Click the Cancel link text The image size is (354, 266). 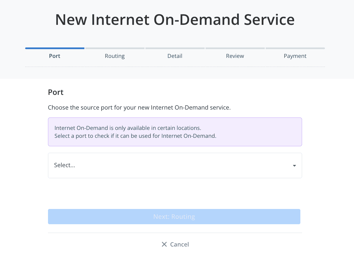click(x=180, y=244)
